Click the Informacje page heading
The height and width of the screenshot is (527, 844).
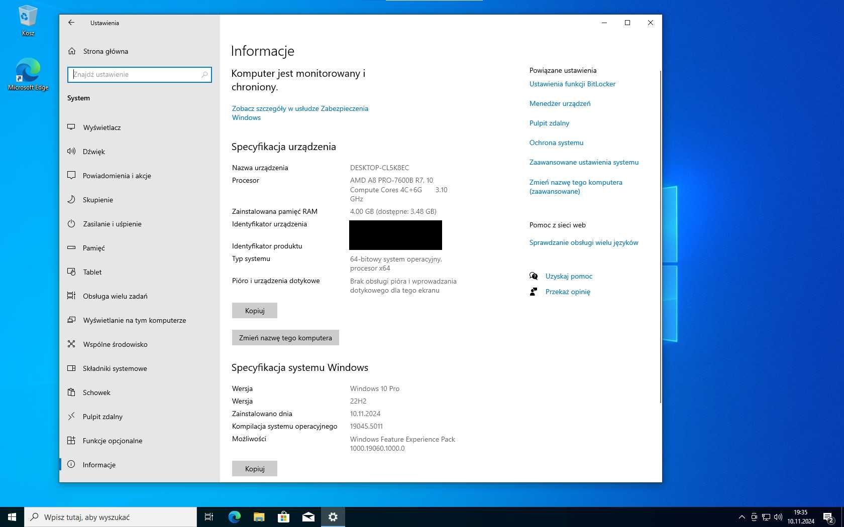[263, 51]
